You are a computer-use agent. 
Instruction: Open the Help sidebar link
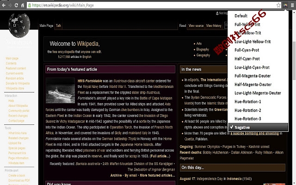pos(11,101)
